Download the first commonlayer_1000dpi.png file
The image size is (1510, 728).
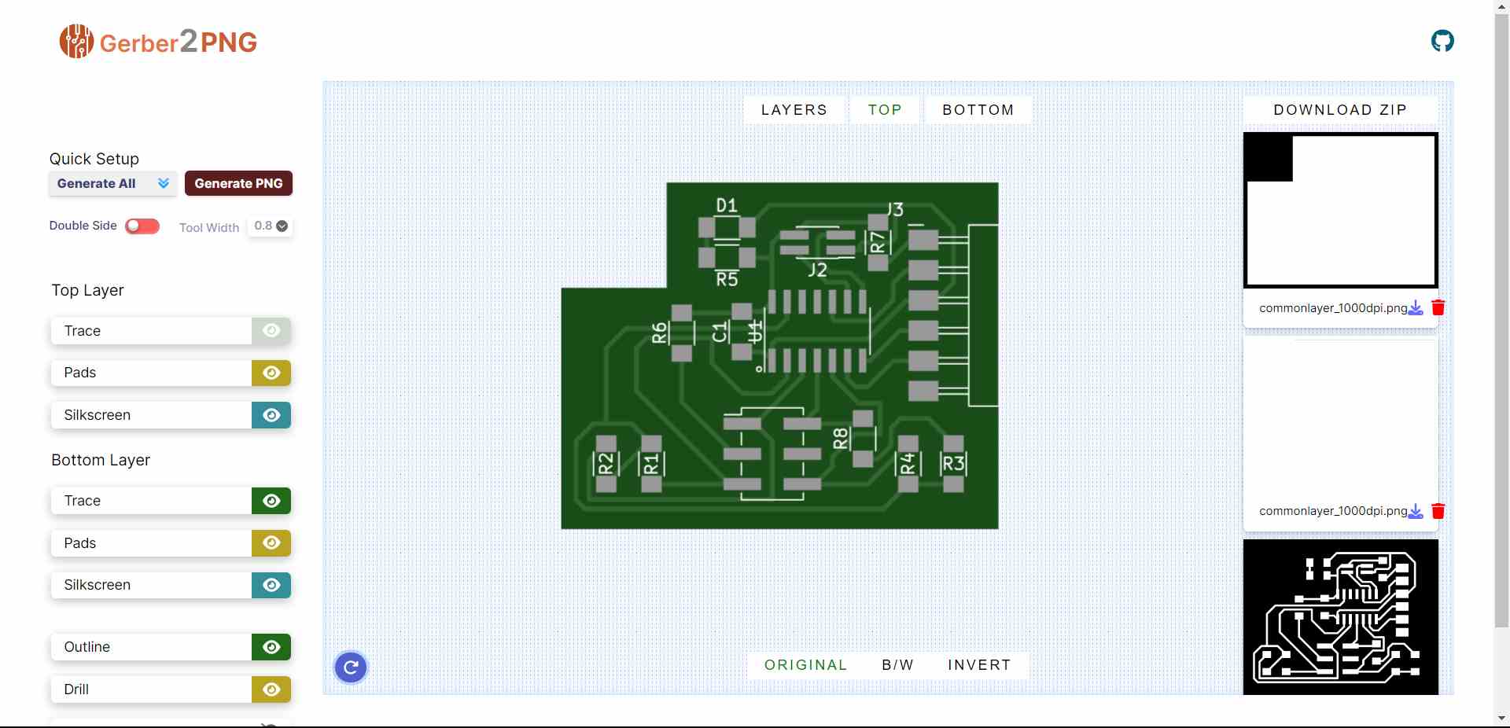click(x=1416, y=307)
